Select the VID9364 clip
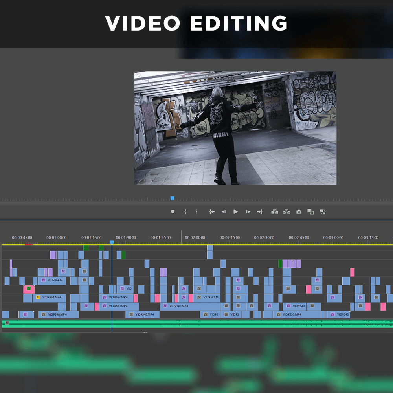 (x=54, y=280)
